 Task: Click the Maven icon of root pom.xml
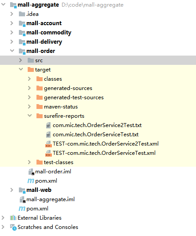(22, 209)
